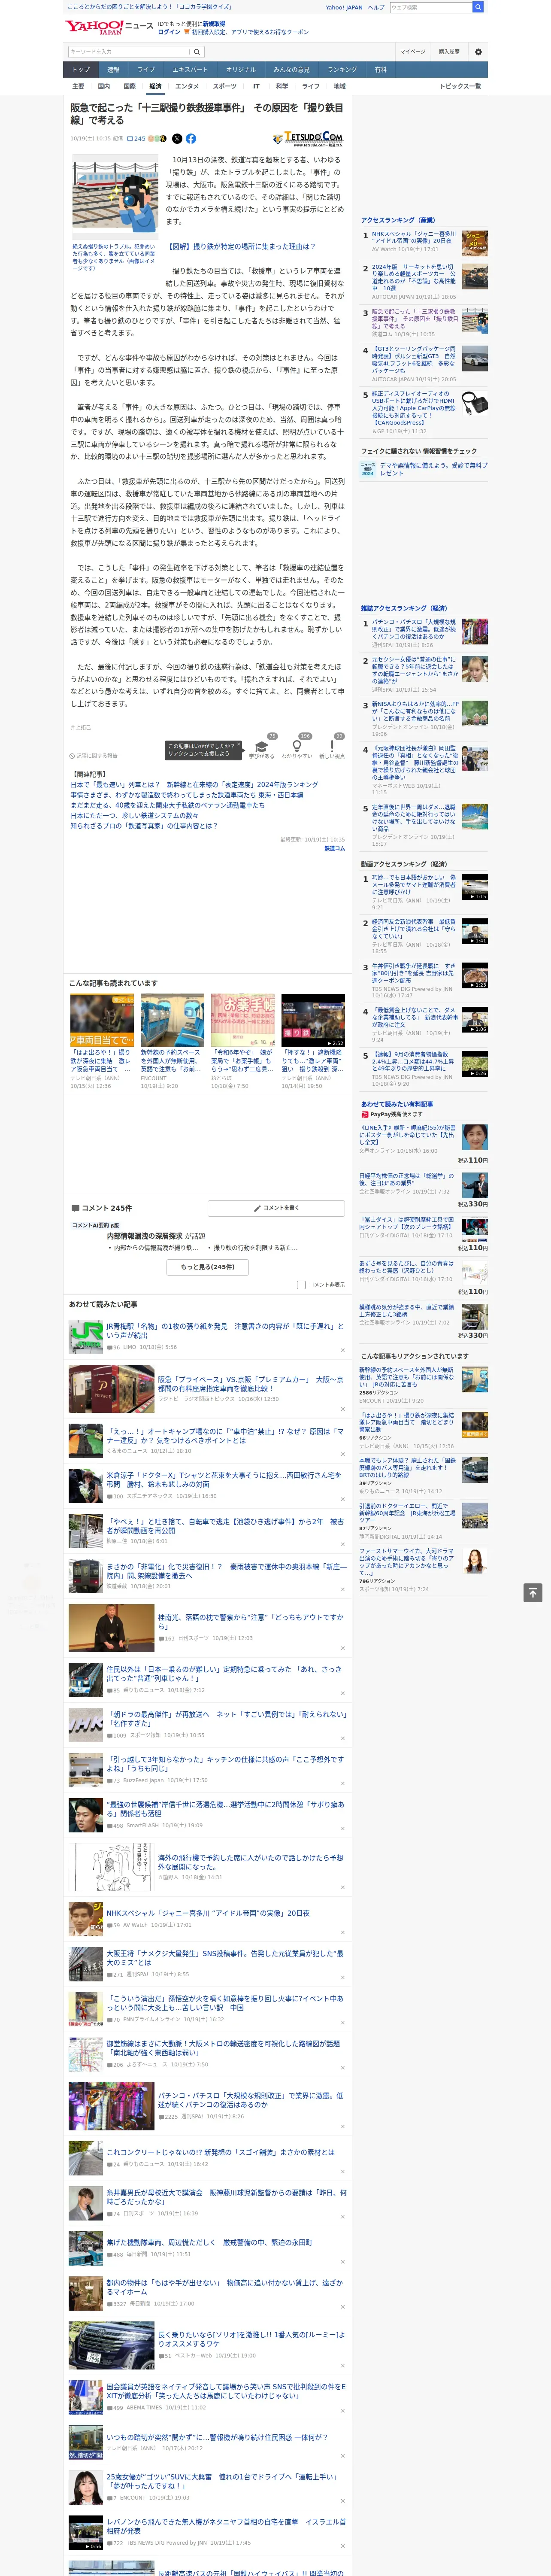Open the 桂南光 rakugo article link
551x2576 pixels.
click(x=251, y=1621)
